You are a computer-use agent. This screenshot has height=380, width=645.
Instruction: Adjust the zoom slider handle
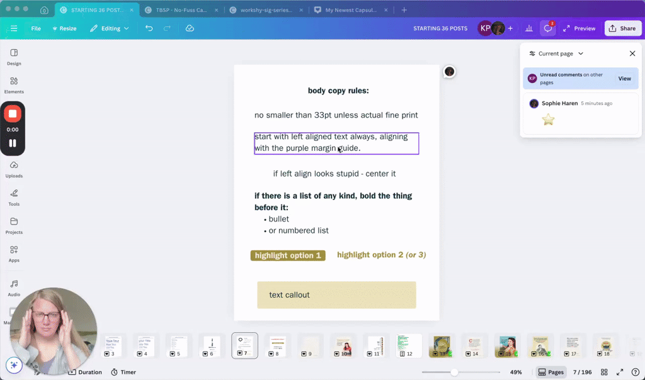point(454,372)
